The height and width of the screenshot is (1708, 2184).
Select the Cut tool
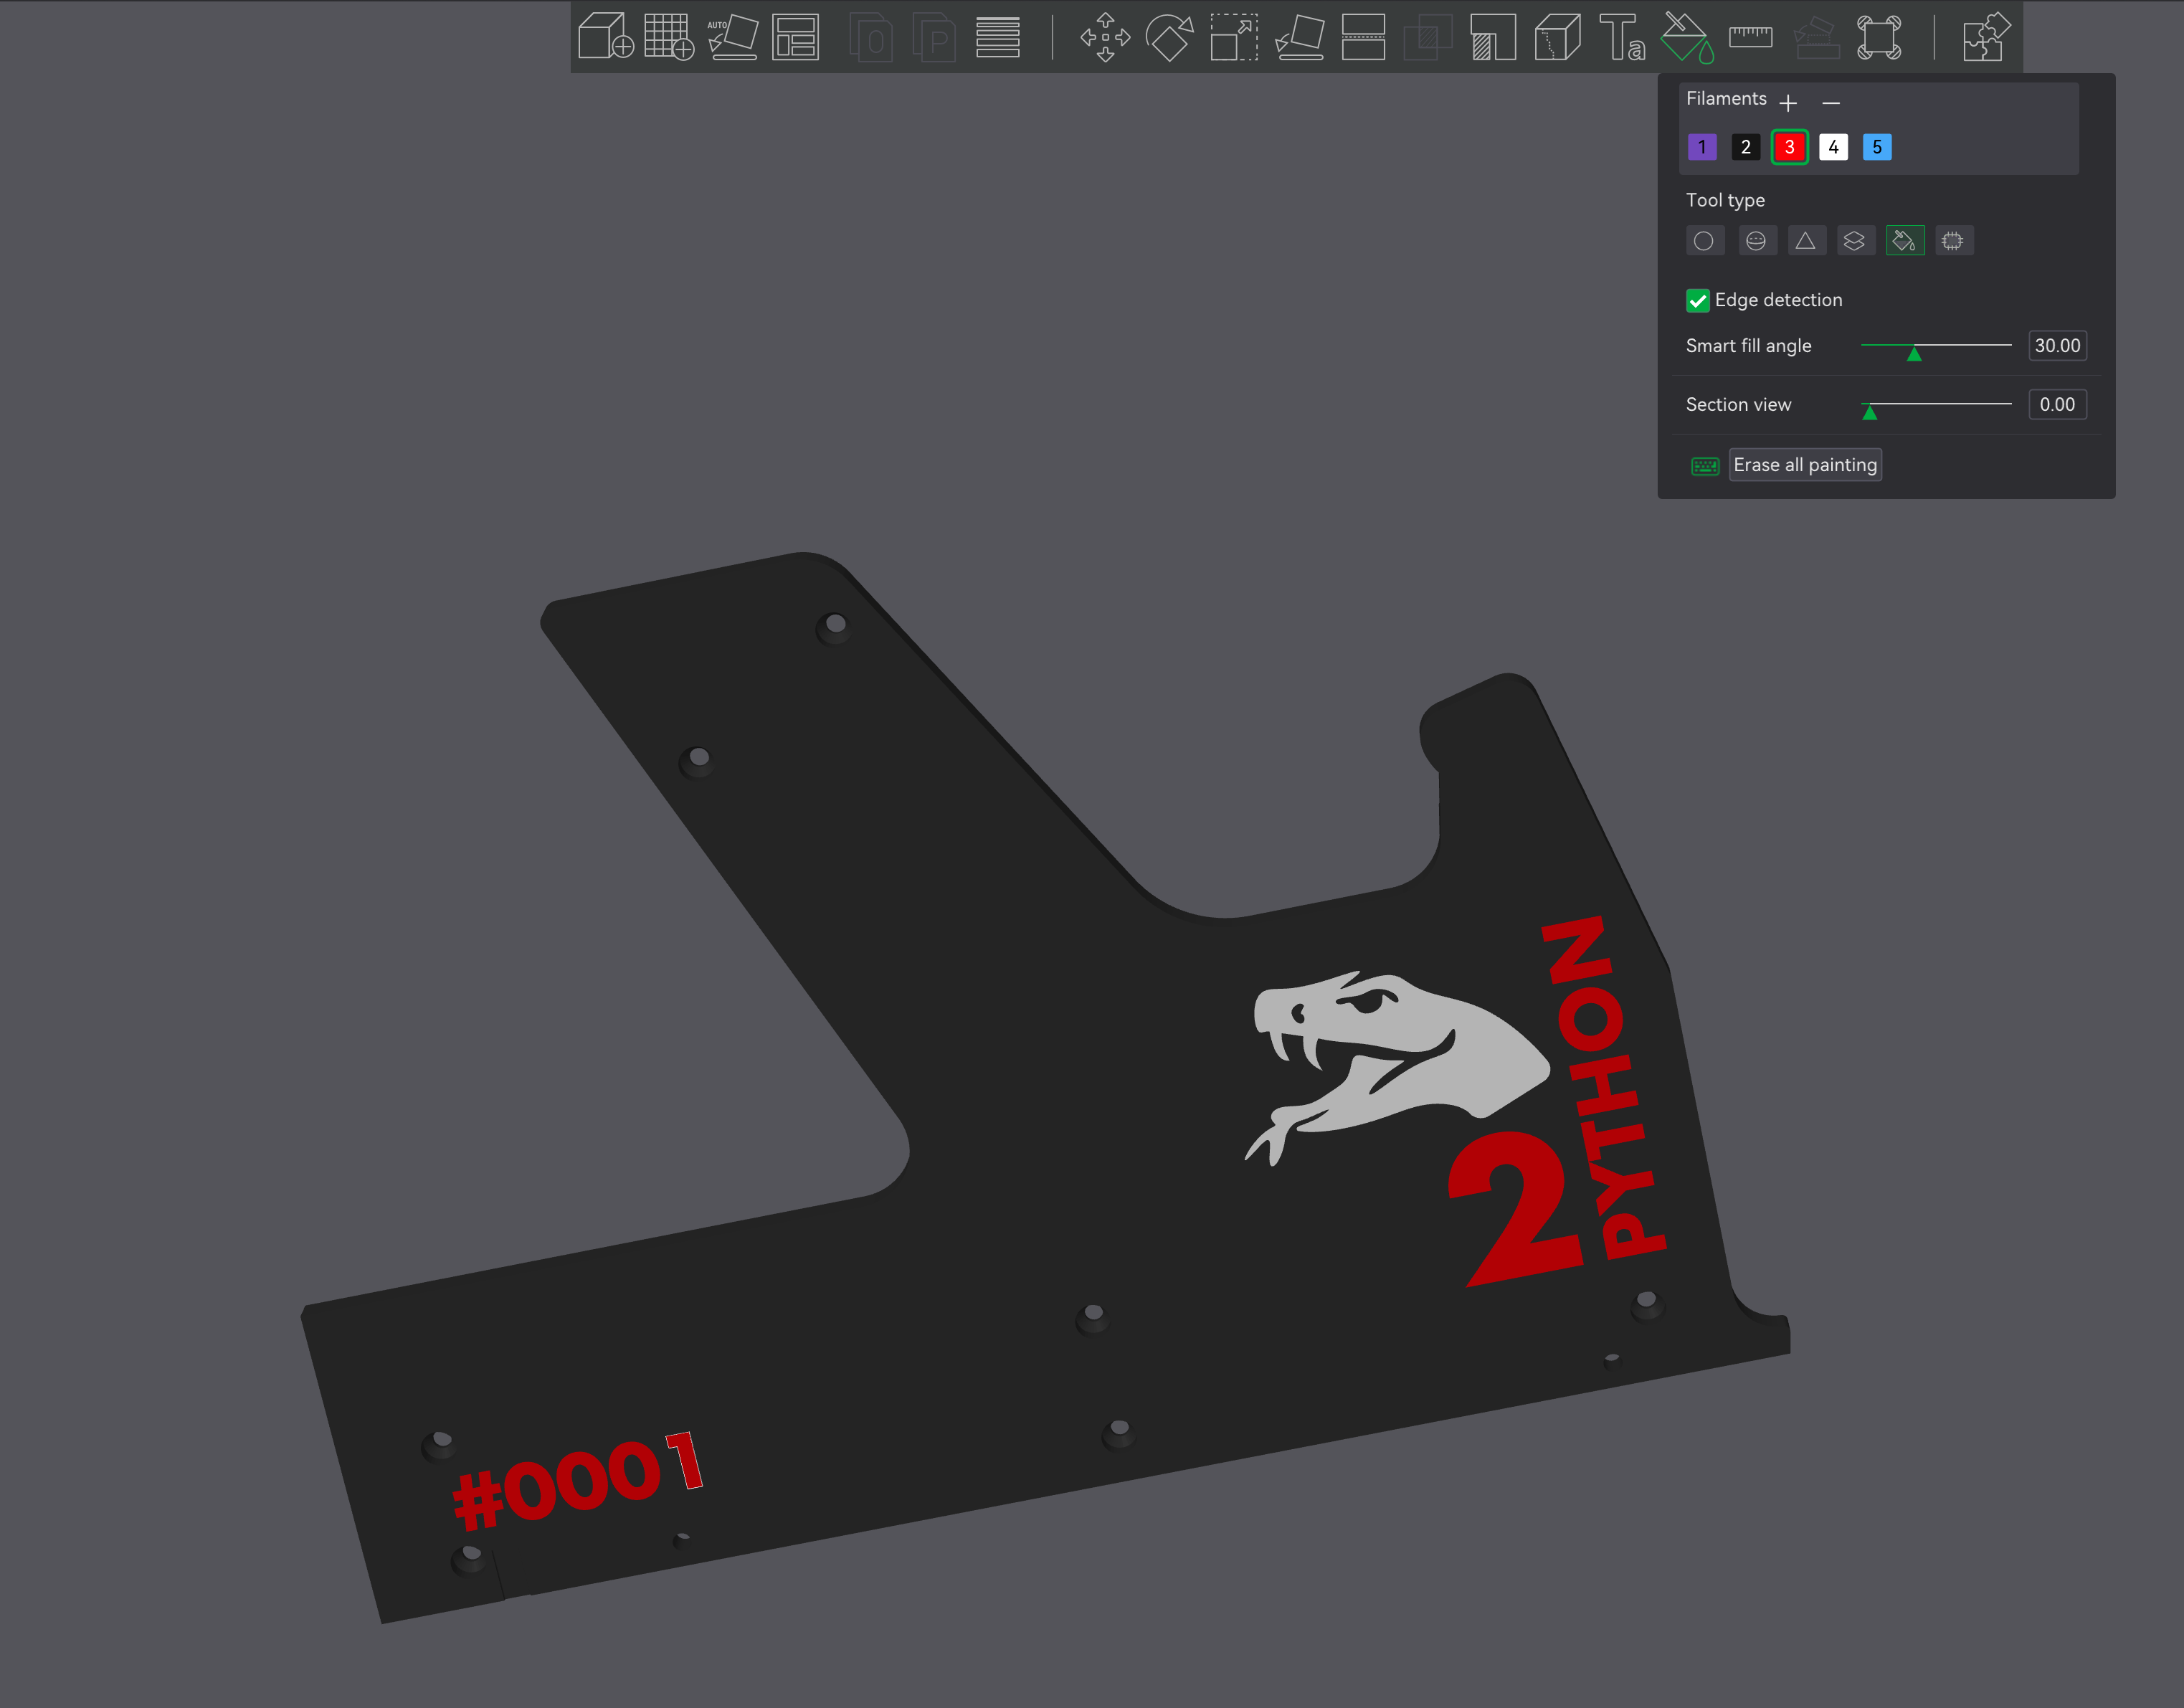coord(1363,37)
